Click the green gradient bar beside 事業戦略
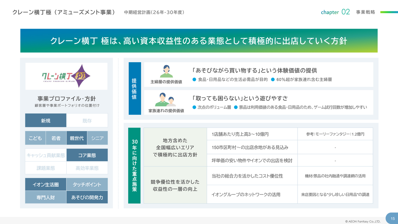This screenshot has width=398, height=224. pyautogui.click(x=389, y=12)
